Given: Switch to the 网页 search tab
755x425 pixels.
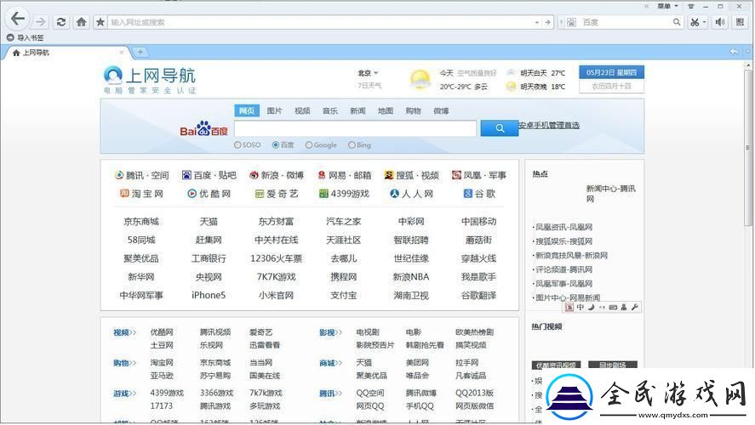Looking at the screenshot, I should [x=247, y=110].
